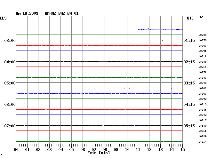208x158 pixels.
Task: Click the minute axis label '04'
Action: pos(60,150)
